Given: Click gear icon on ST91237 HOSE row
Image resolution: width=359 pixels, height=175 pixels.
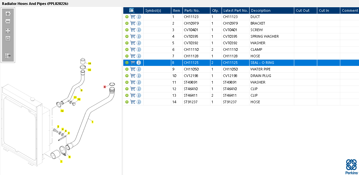Looking at the screenshot, I should [127, 102].
